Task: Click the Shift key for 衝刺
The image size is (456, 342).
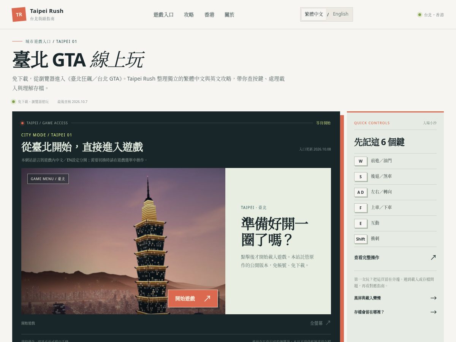Action: (361, 239)
